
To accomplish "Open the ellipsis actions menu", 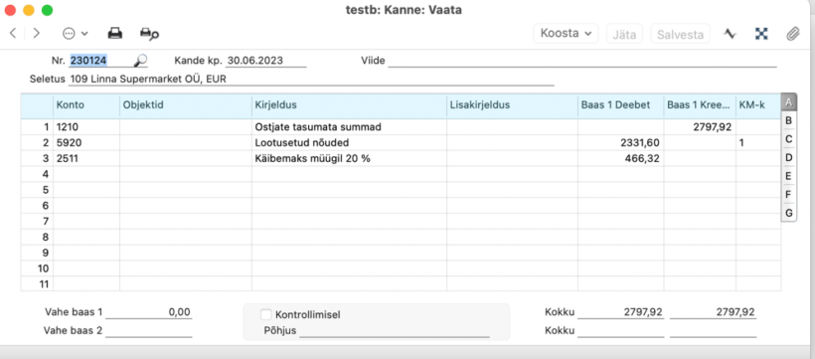I will coord(75,34).
